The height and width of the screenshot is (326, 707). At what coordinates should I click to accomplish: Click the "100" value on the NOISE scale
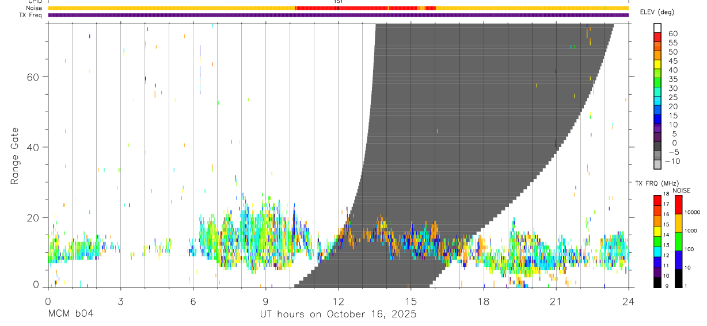pos(690,249)
